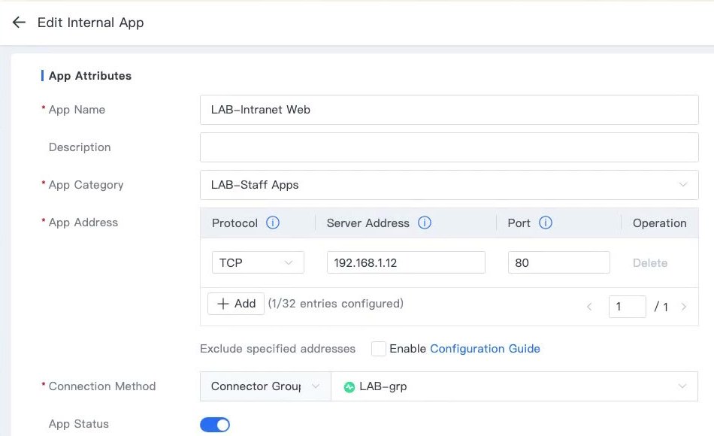Enable the Exclude specified addresses checkbox
This screenshot has width=714, height=436.
[x=378, y=349]
